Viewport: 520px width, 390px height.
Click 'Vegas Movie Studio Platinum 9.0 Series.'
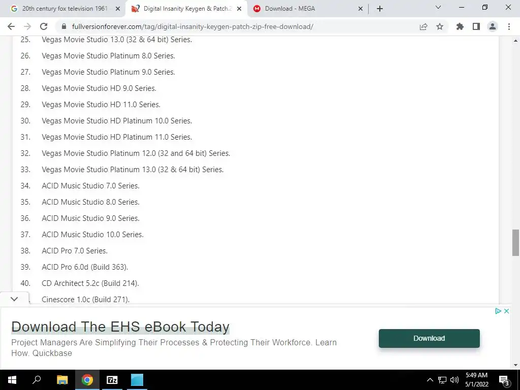[x=109, y=72]
